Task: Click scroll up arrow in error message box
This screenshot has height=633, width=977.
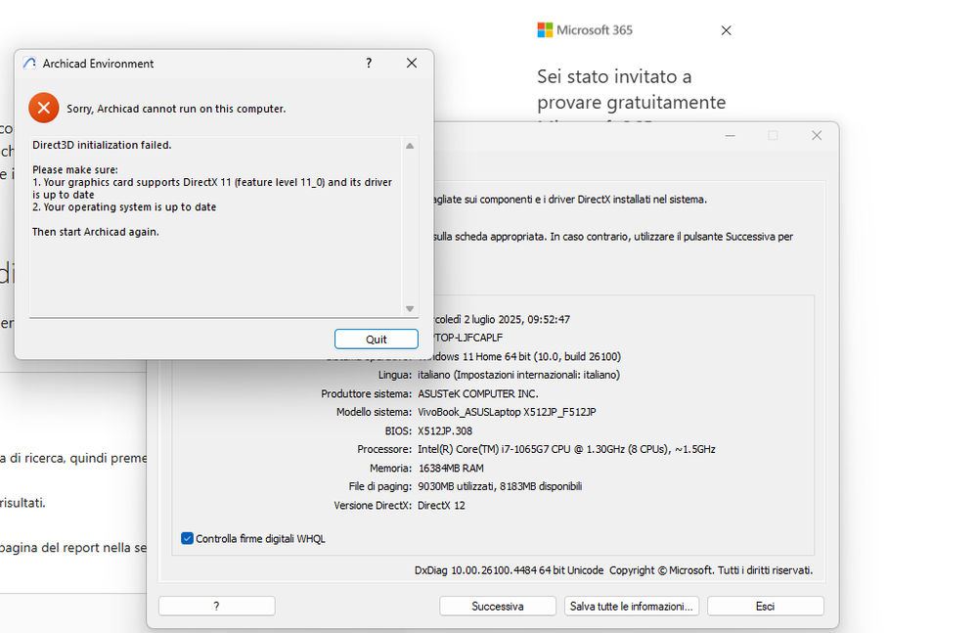Action: point(410,146)
